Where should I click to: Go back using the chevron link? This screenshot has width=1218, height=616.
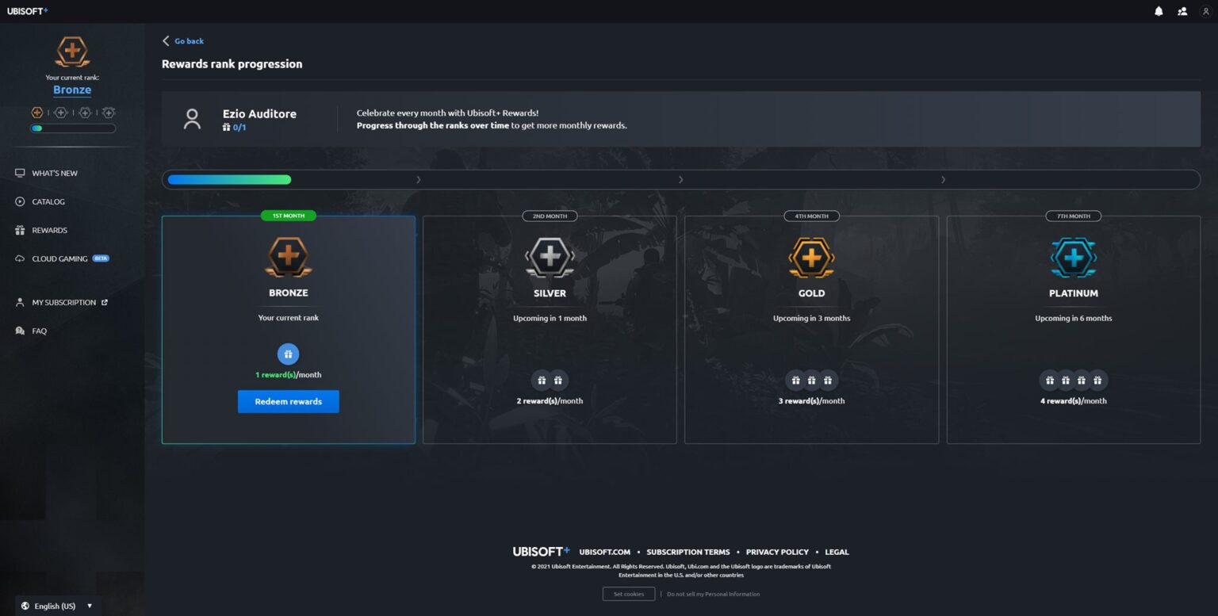[183, 41]
